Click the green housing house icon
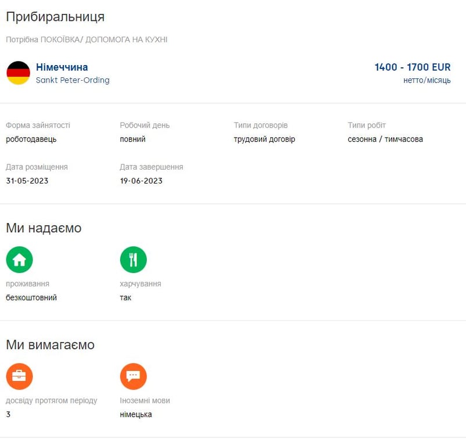 (x=19, y=260)
